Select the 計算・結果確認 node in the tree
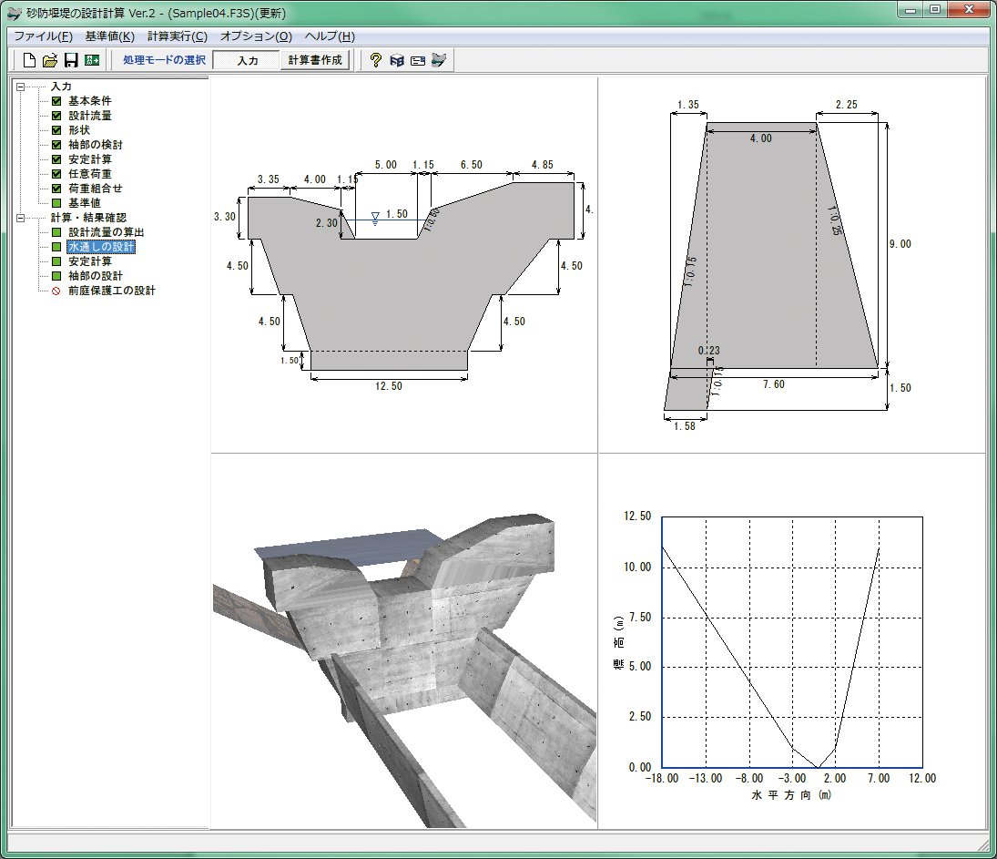The width and height of the screenshot is (997, 859). [x=88, y=218]
